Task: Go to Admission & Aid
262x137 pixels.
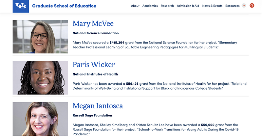Action: point(188,6)
